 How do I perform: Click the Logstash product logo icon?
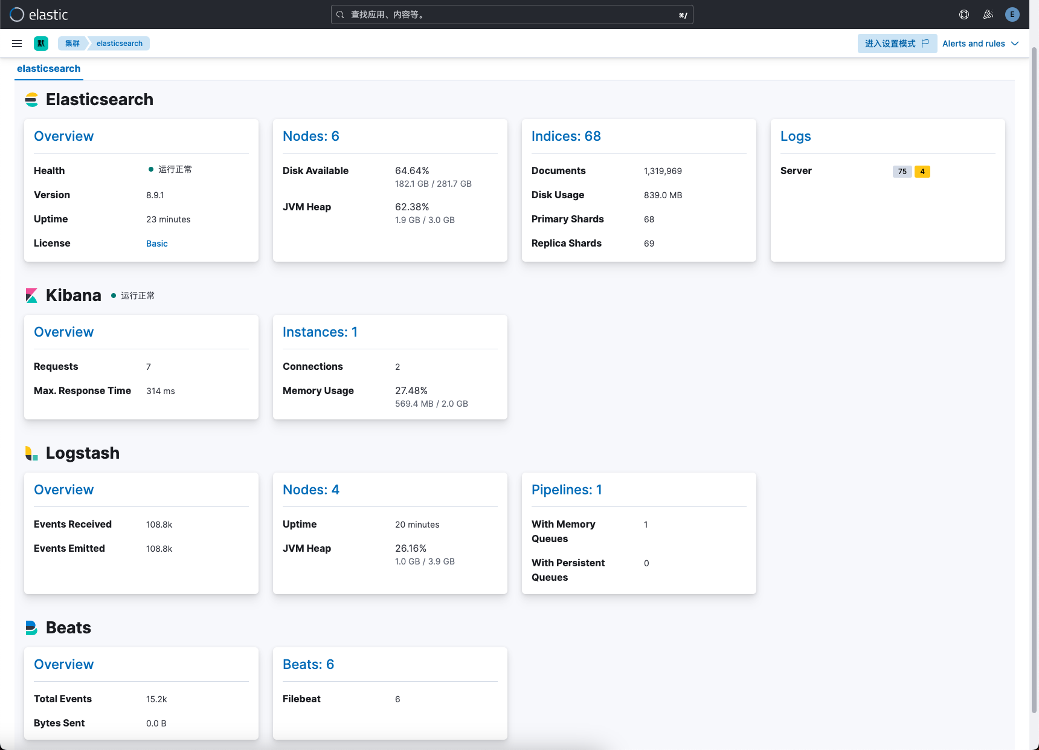click(x=31, y=453)
